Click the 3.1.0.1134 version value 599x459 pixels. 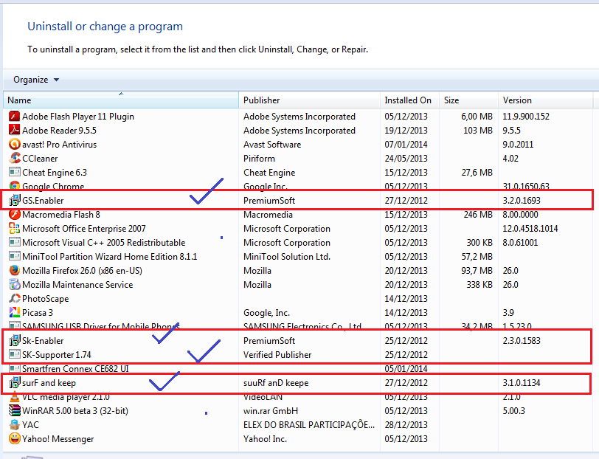tap(522, 382)
